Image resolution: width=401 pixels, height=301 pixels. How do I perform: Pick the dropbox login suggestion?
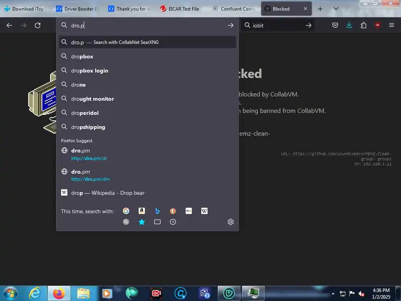pyautogui.click(x=148, y=71)
